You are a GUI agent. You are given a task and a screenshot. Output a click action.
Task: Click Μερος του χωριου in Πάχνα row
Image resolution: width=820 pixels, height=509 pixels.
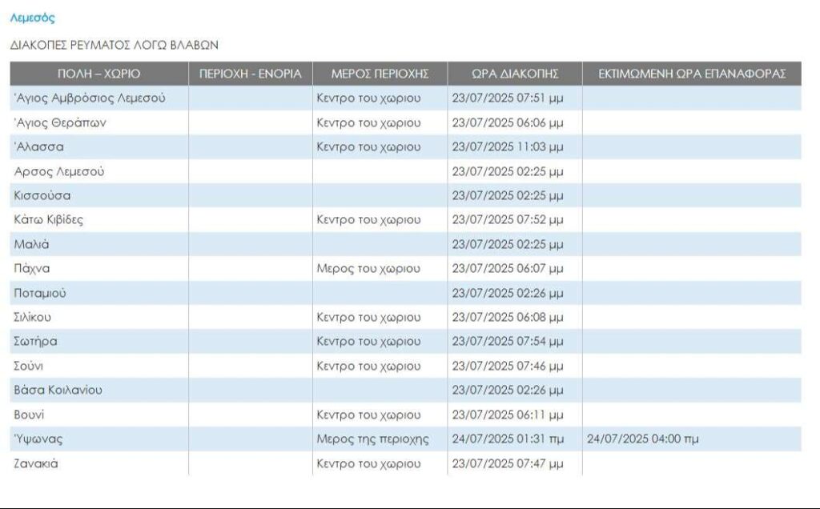coord(368,269)
